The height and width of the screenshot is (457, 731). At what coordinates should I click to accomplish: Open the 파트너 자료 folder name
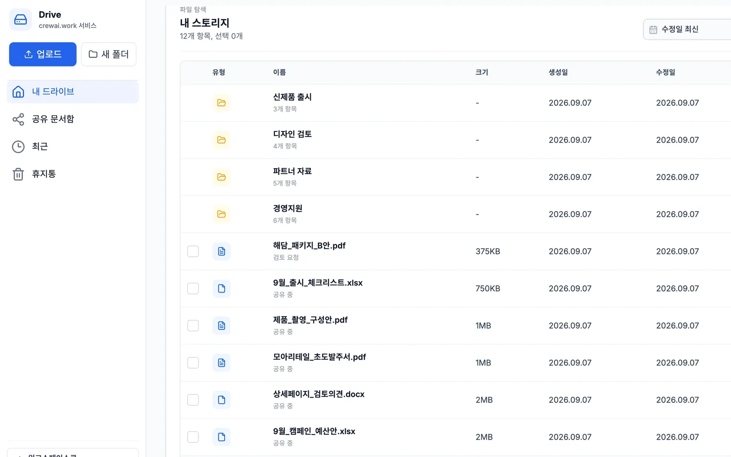tap(292, 171)
